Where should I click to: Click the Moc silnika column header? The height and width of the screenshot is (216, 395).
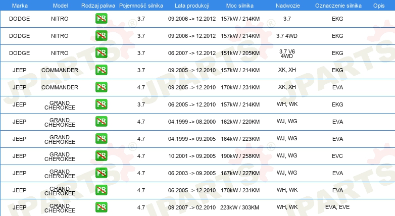pos(240,6)
